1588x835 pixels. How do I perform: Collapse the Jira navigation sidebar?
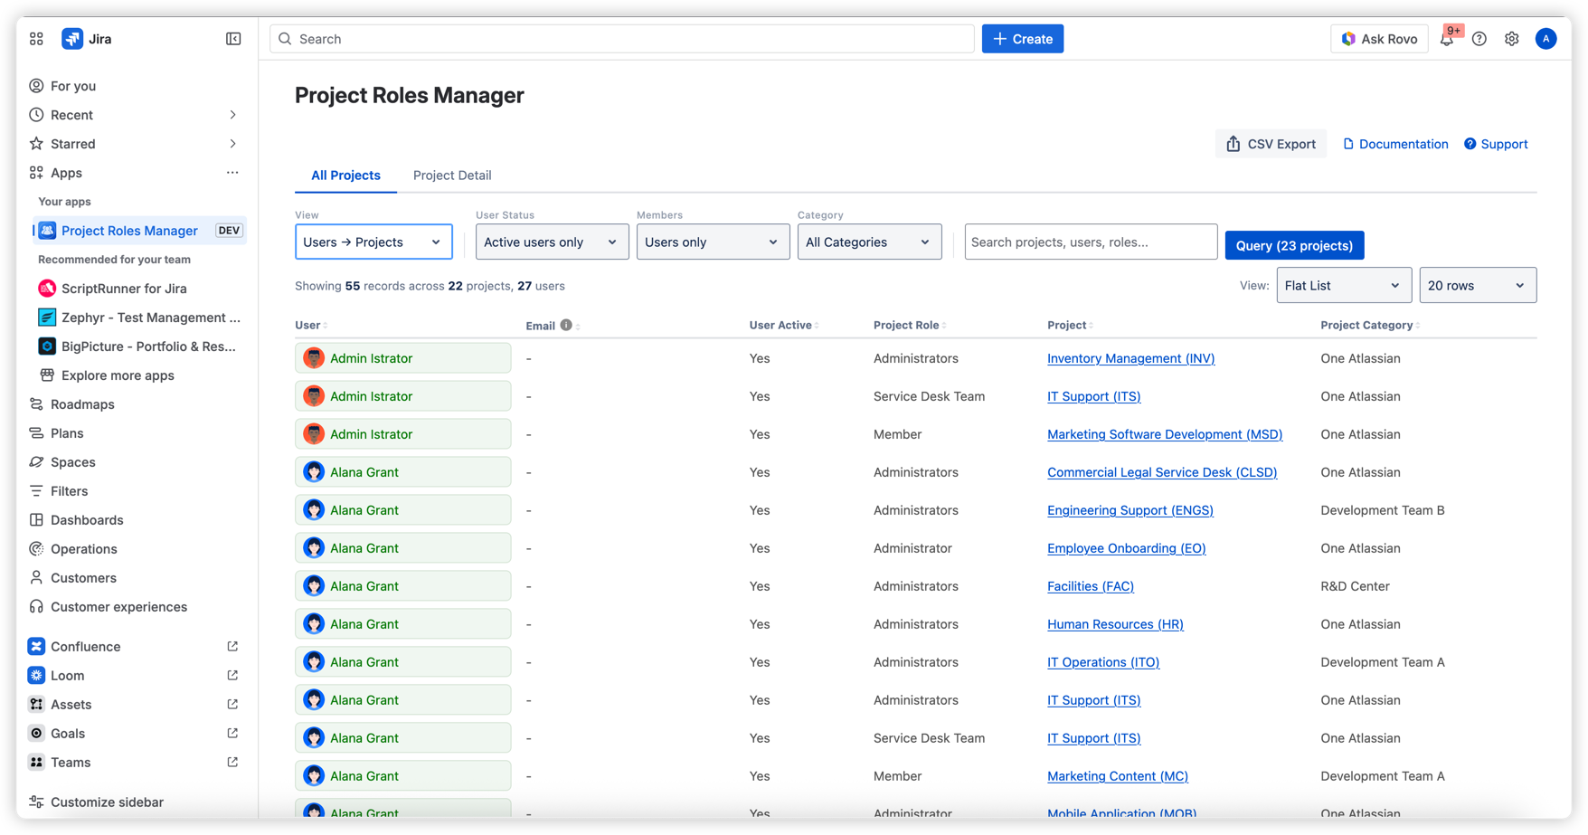click(233, 39)
